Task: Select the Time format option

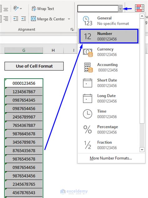Action: coord(109,114)
